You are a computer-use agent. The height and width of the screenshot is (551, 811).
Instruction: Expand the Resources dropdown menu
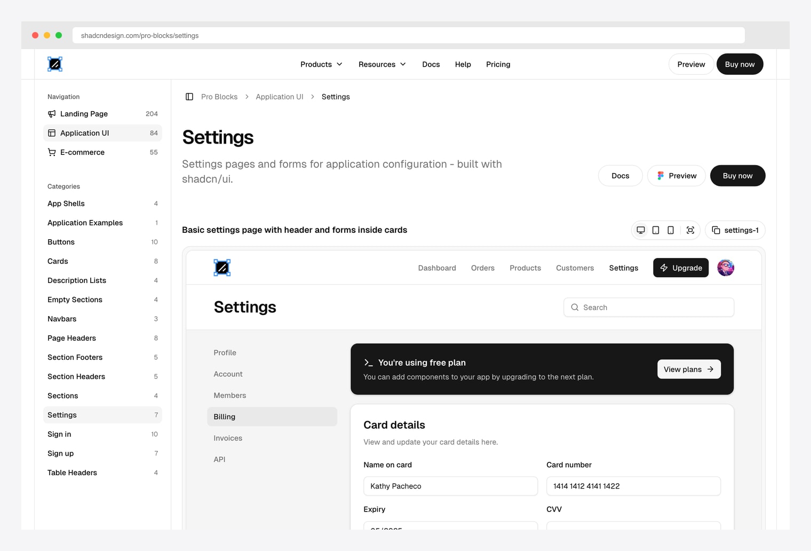(382, 64)
